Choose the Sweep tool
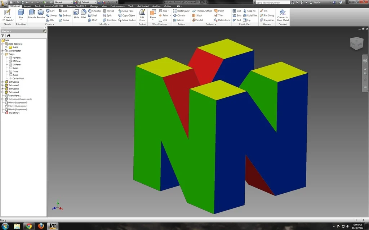This screenshot has width=369, height=230. point(52,15)
